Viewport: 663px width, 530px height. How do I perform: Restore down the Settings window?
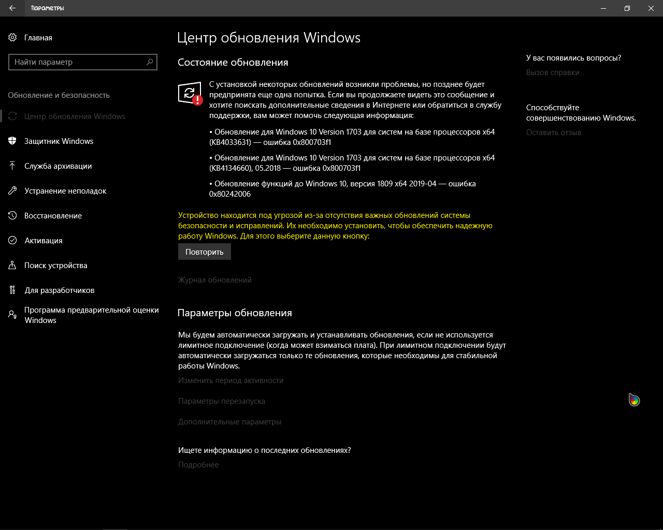(627, 8)
